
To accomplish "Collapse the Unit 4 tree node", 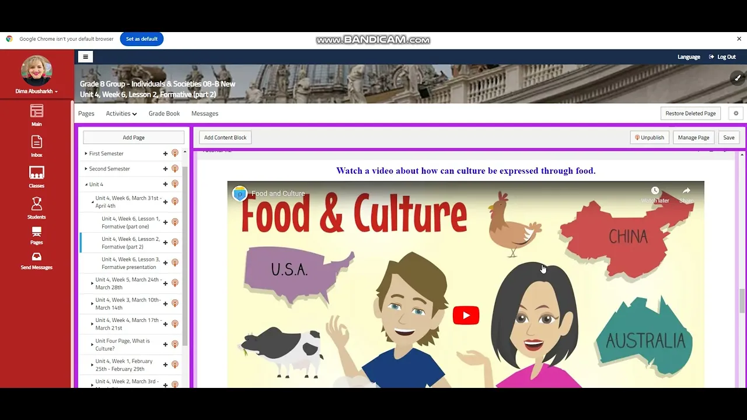I will click(86, 184).
